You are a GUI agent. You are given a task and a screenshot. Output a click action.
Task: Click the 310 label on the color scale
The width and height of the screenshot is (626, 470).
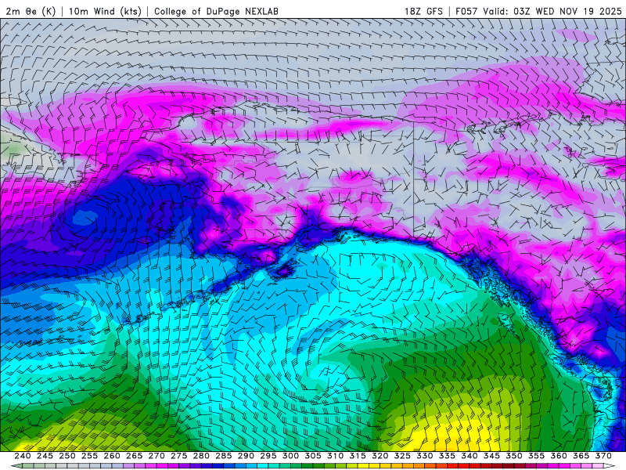pos(336,456)
